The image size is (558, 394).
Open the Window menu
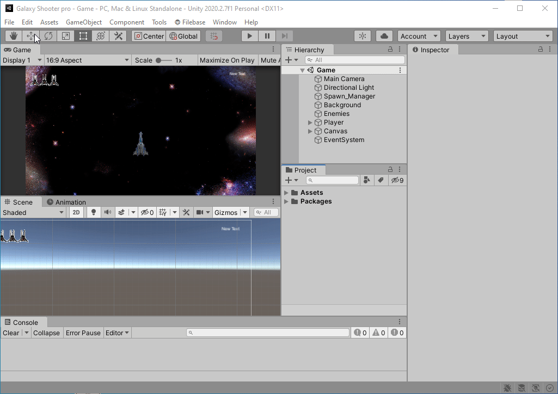click(x=224, y=22)
